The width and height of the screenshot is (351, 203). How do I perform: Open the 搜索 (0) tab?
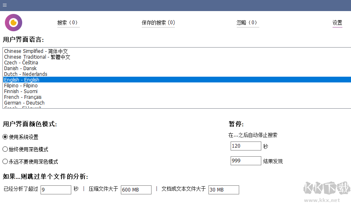[x=68, y=23]
